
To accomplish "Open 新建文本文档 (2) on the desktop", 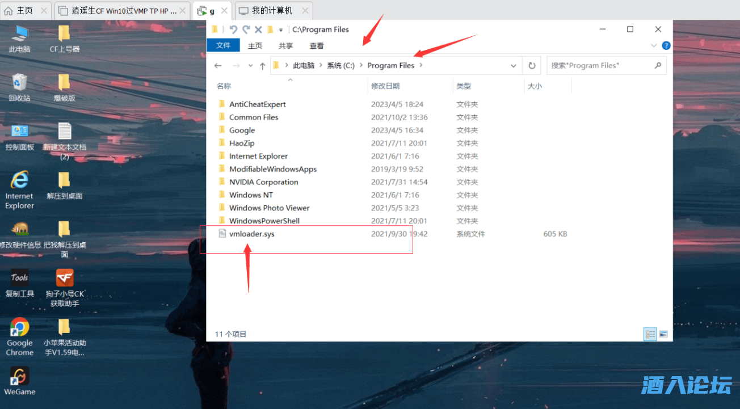I will pyautogui.click(x=64, y=141).
